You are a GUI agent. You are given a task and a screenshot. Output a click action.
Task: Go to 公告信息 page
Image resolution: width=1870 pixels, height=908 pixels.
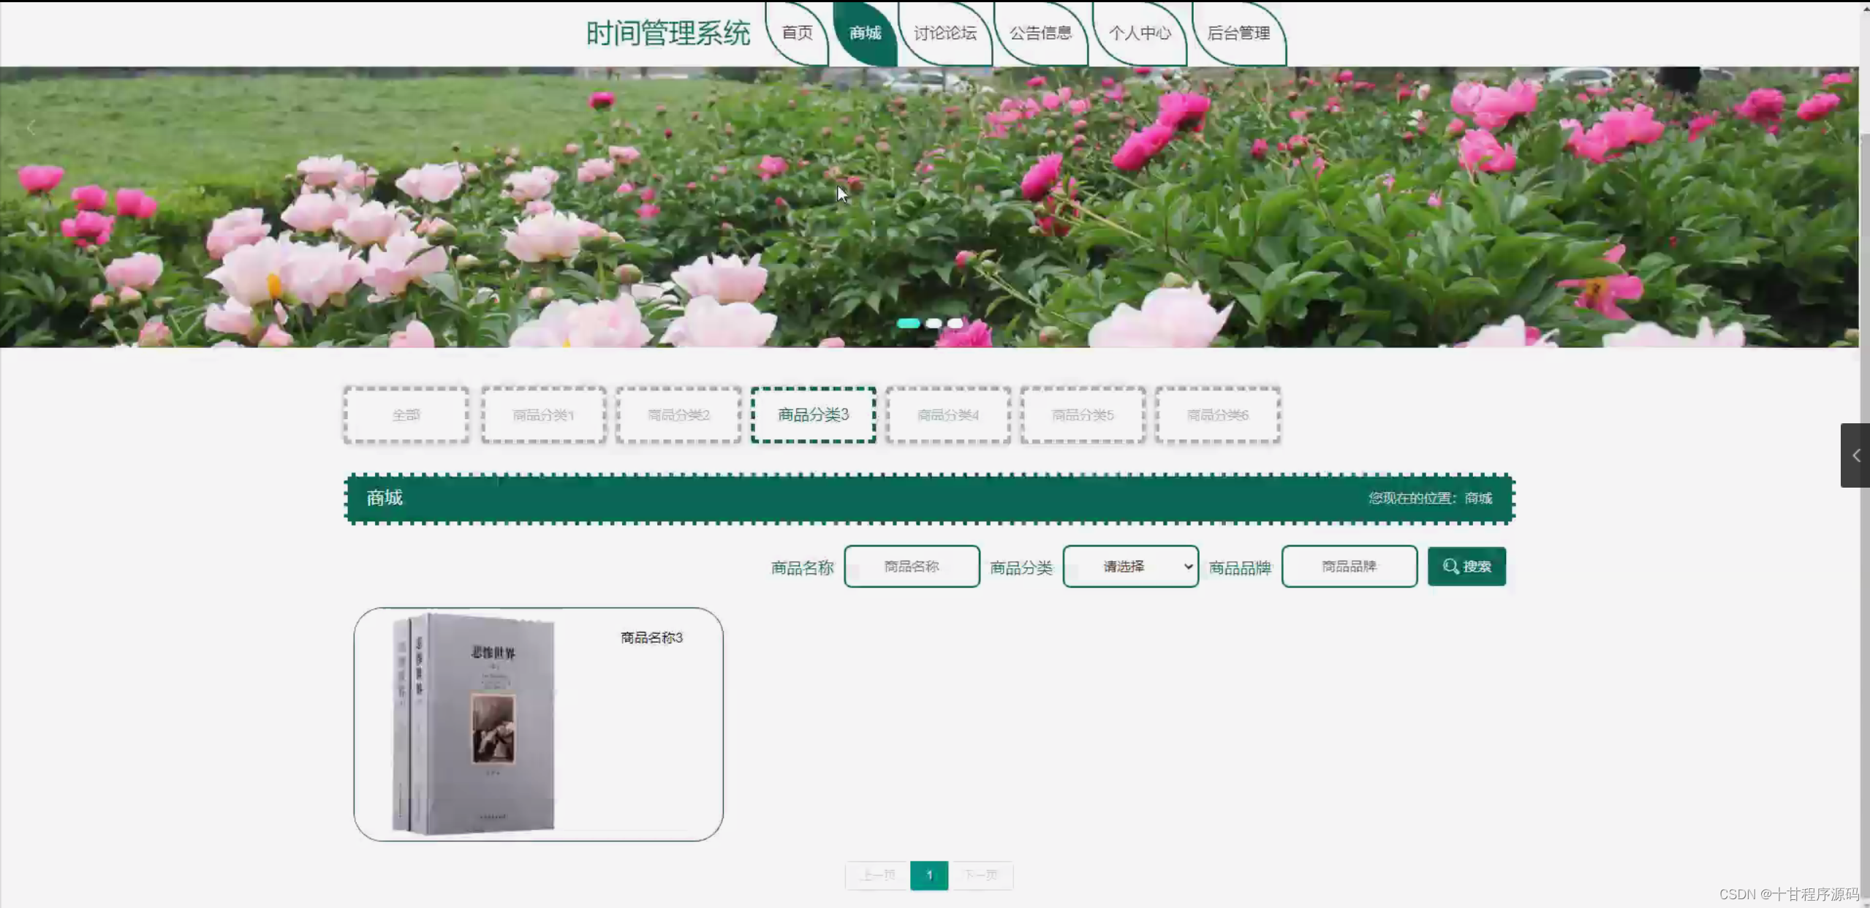point(1040,33)
